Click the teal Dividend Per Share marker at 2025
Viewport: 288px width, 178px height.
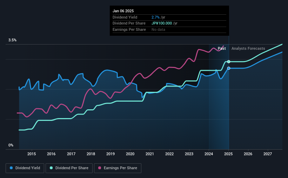[x=229, y=62]
